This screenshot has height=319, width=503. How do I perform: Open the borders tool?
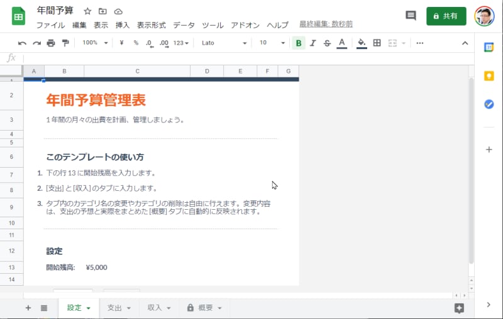[377, 43]
